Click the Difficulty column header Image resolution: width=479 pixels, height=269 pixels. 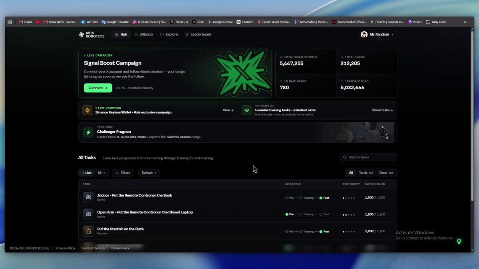pyautogui.click(x=351, y=184)
